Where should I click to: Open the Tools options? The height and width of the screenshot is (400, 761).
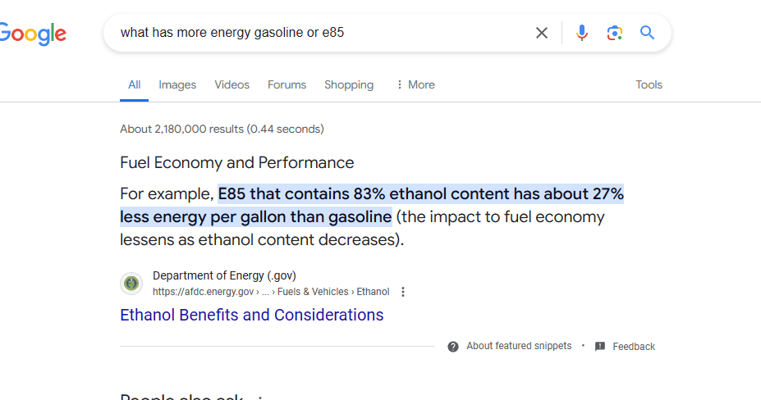click(x=649, y=85)
